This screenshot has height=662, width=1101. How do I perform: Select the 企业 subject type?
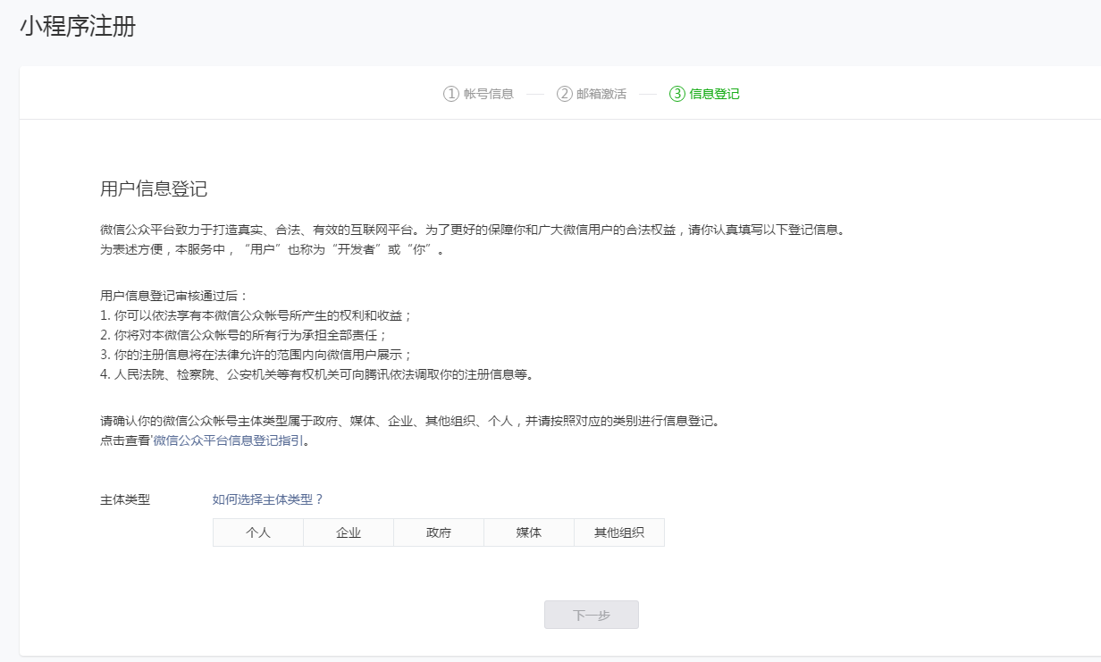pos(348,532)
